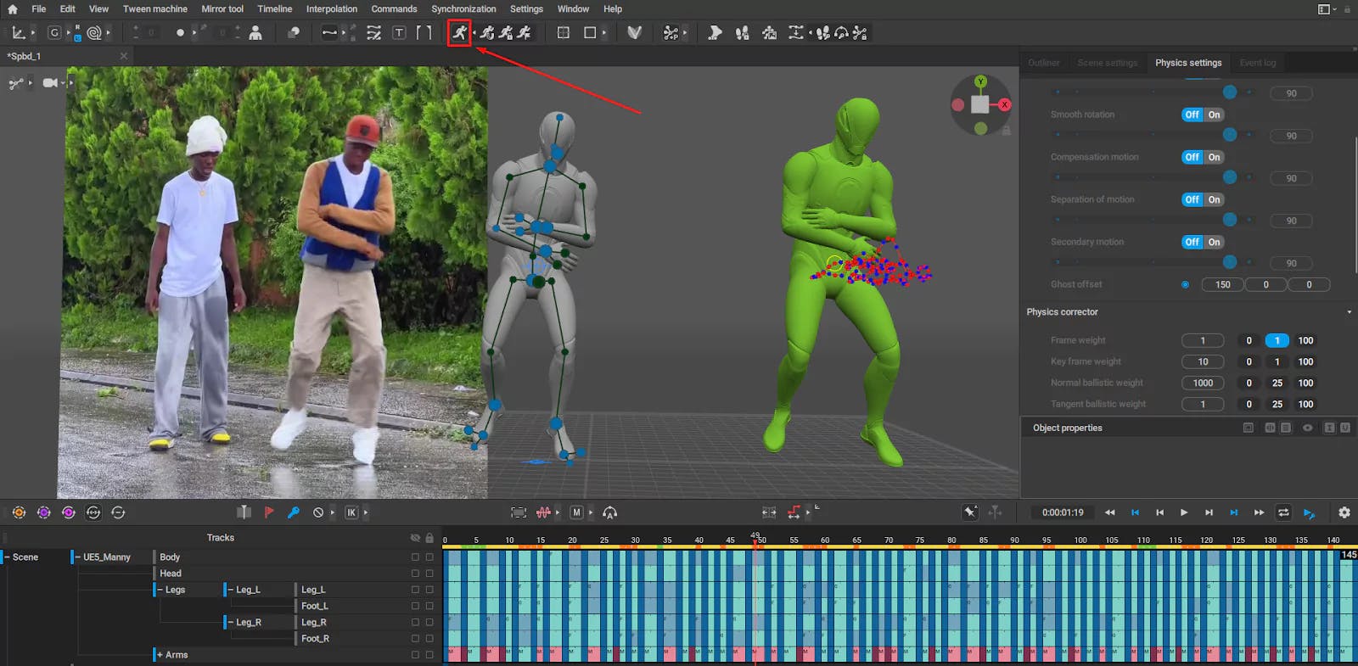Viewport: 1358px width, 666px height.
Task: Turn Compensation motion On
Action: pyautogui.click(x=1215, y=157)
